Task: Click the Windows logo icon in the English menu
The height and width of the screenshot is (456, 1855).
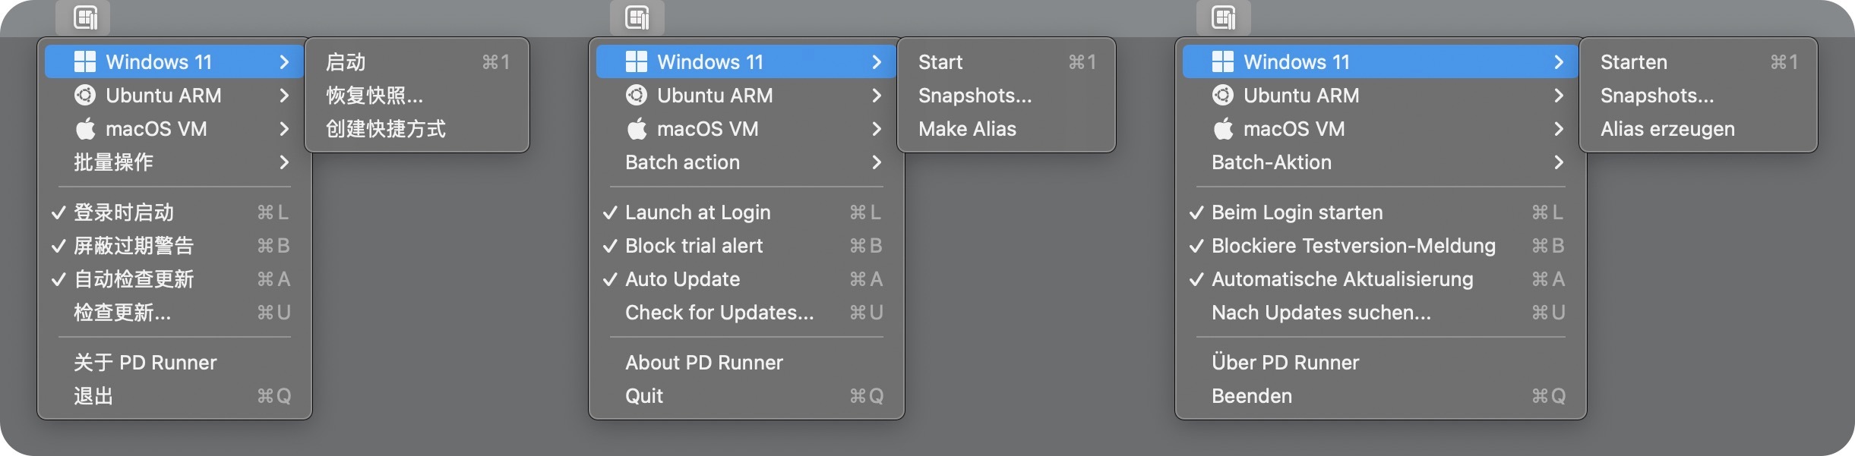Action: [636, 62]
